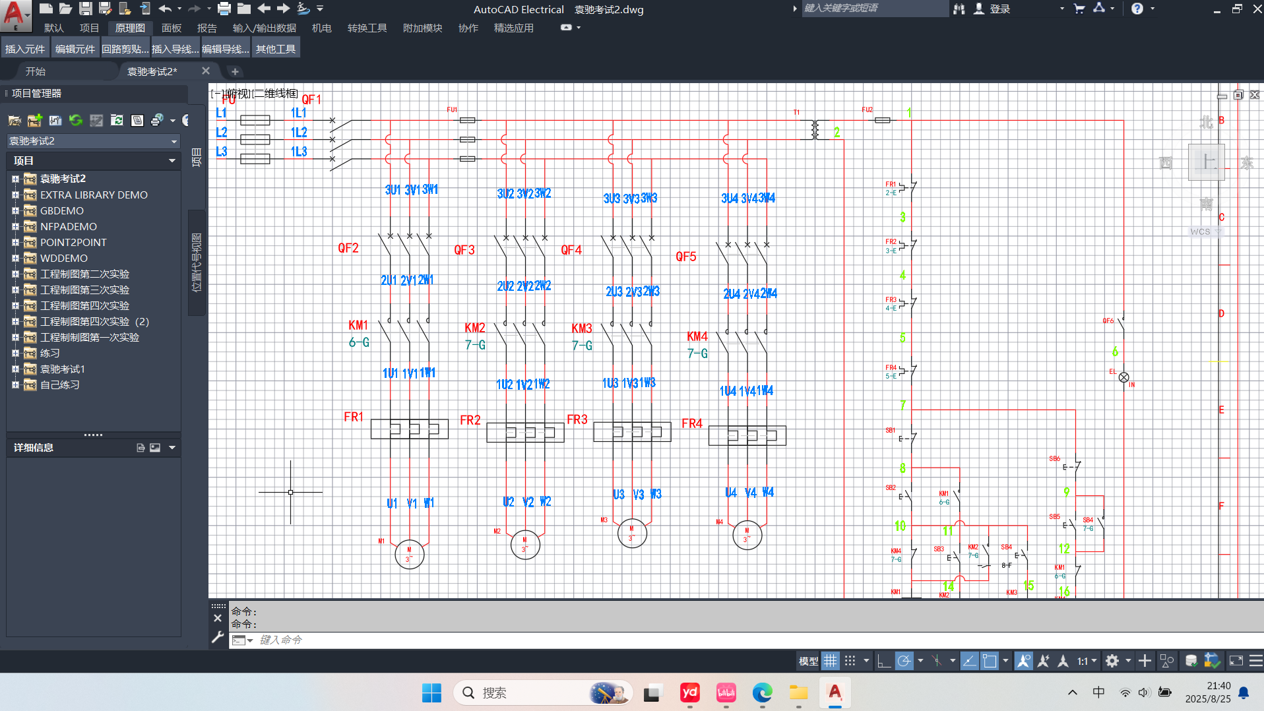Click the green Refresh icon in Project Manager
1264x711 pixels.
[x=76, y=120]
